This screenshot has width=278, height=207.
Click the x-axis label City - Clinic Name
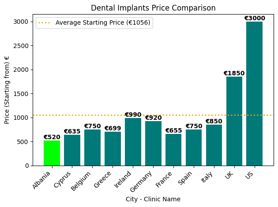point(153,199)
